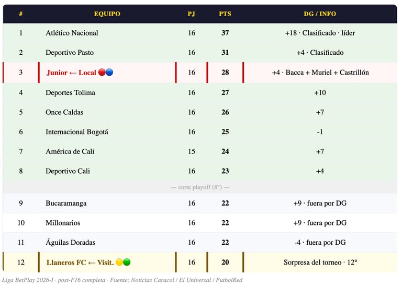The image size is (402, 286).
Task: Click the yellow circle beside Llaneros FC
Action: (119, 262)
